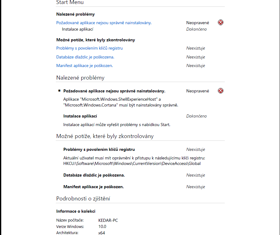The width and height of the screenshot is (280, 235).
Task: Click the bold 'Databáze dlaždic je poškozena' title
Action: pyautogui.click(x=94, y=175)
